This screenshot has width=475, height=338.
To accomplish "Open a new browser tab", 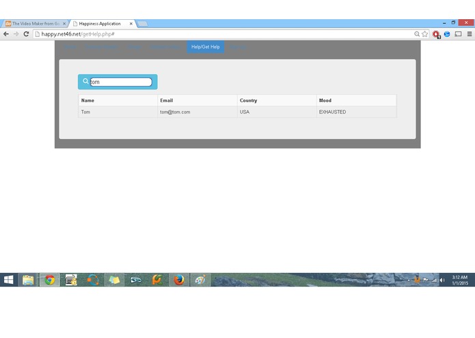I will pos(142,24).
